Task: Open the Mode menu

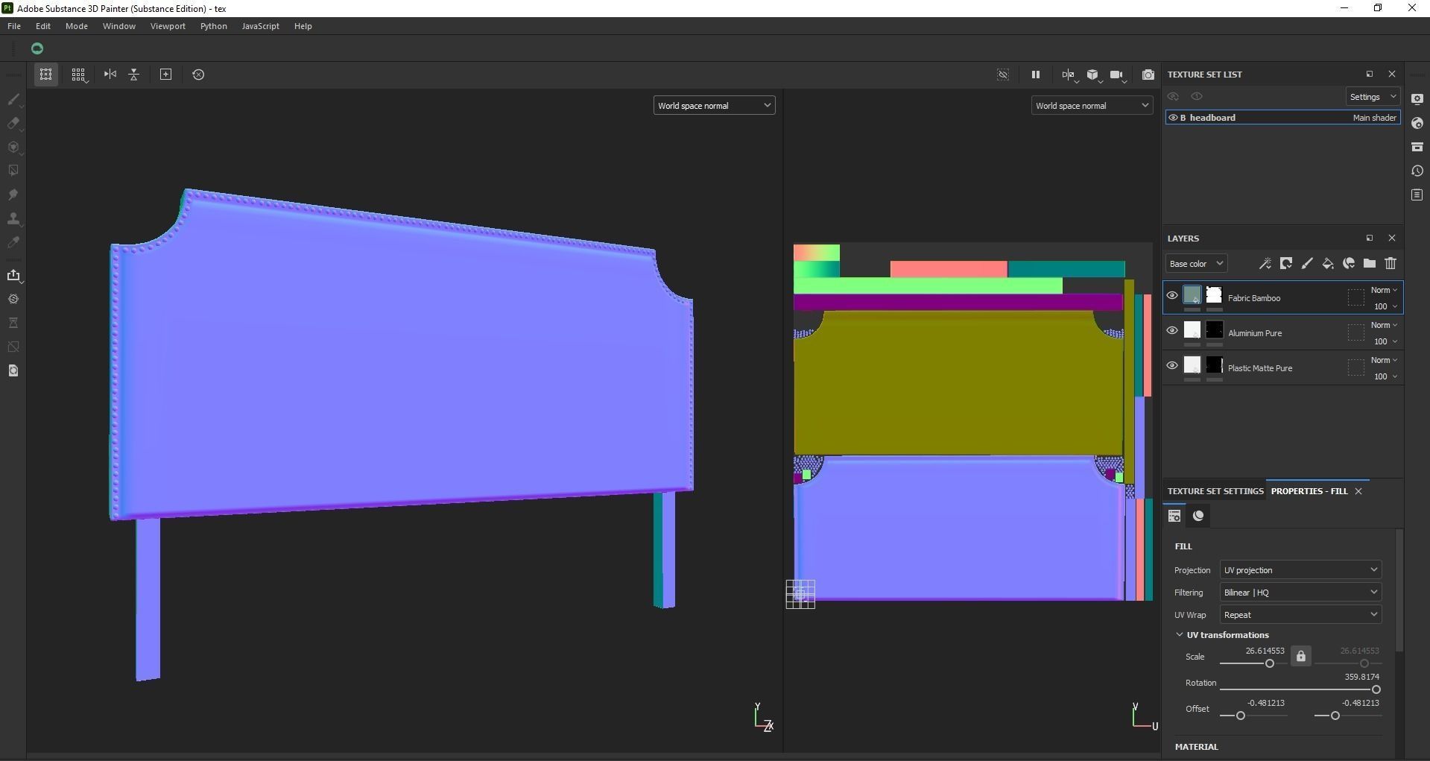Action: [x=77, y=26]
